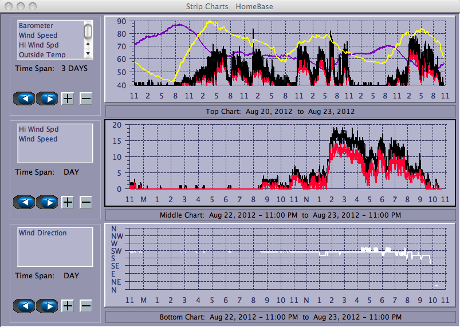Decrease the middle chart time span
Viewport: 460px width, 327px height.
85,202
